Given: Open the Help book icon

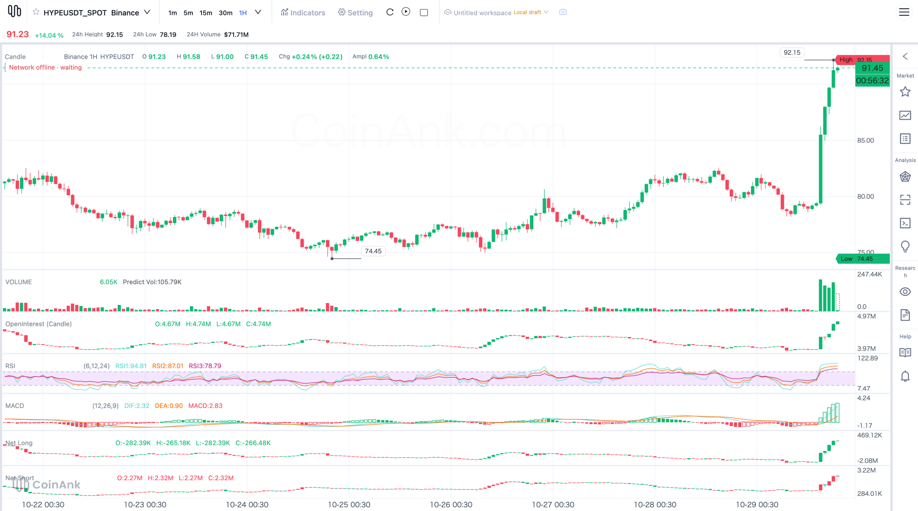Looking at the screenshot, I should (x=905, y=353).
